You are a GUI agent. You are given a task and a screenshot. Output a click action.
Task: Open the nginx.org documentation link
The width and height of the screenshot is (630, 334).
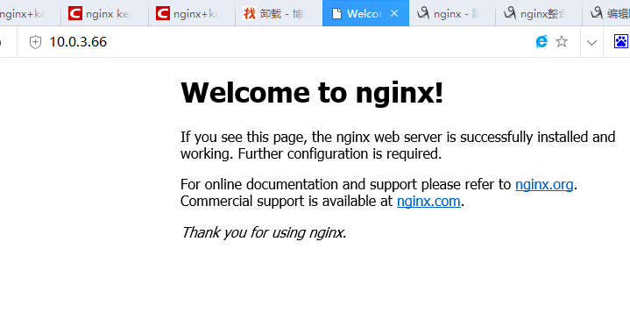pos(544,184)
